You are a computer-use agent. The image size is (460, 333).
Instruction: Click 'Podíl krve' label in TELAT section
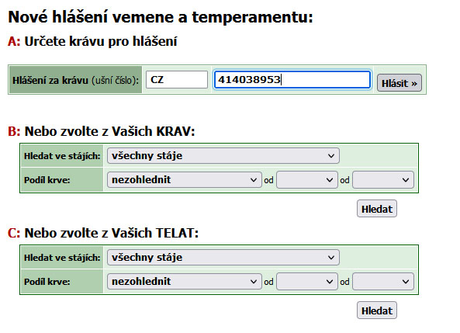(47, 282)
